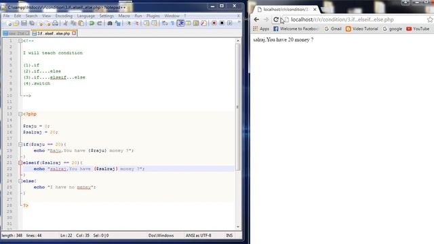Click the Print toolbar icon
Viewport: 434px width, 244px height.
[56, 24]
